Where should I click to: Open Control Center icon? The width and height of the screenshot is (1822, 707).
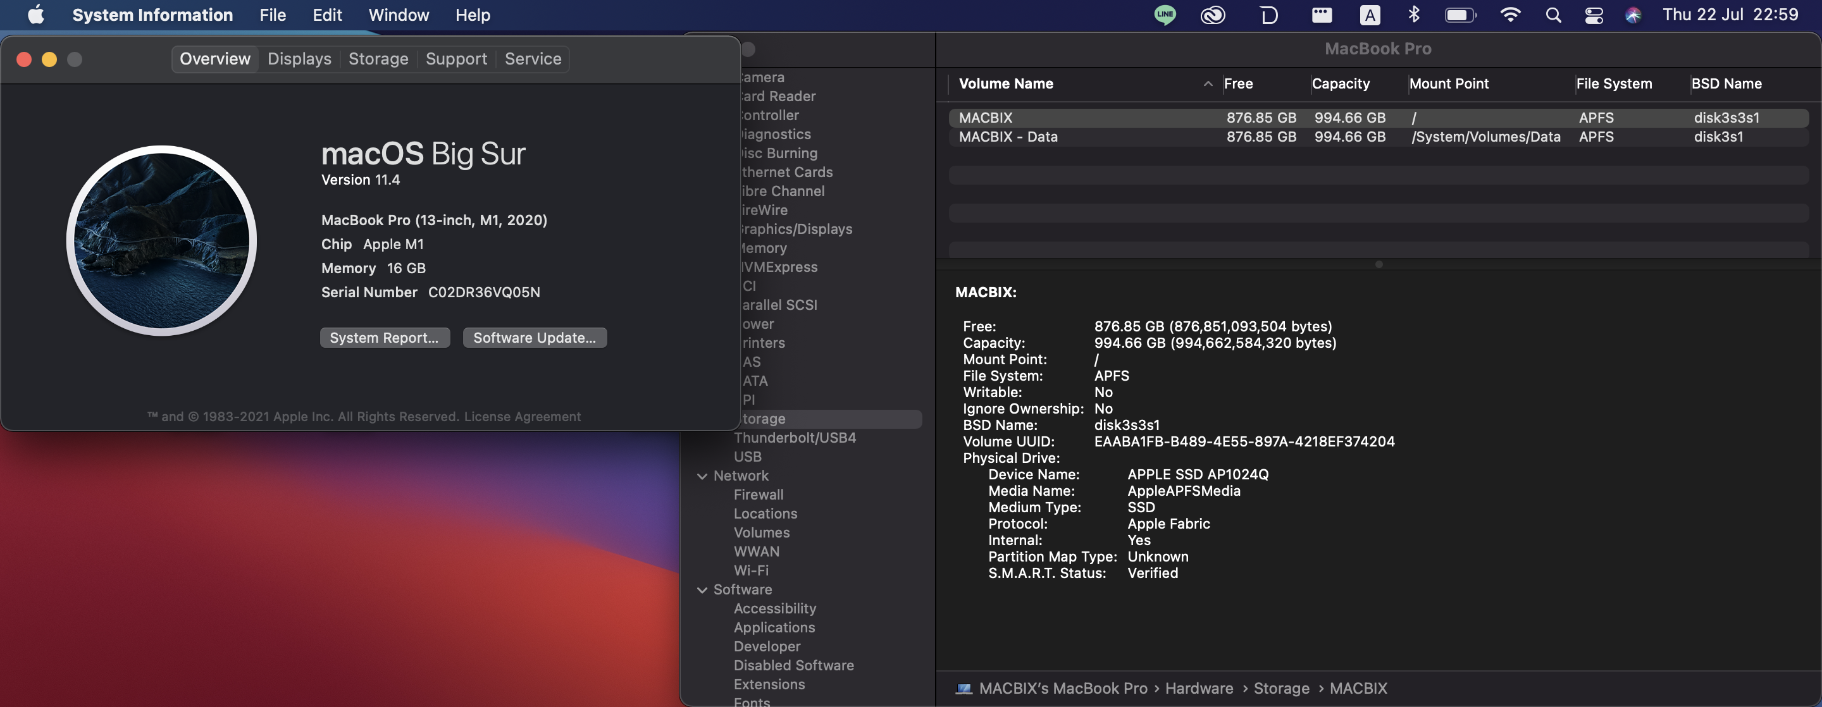point(1594,15)
